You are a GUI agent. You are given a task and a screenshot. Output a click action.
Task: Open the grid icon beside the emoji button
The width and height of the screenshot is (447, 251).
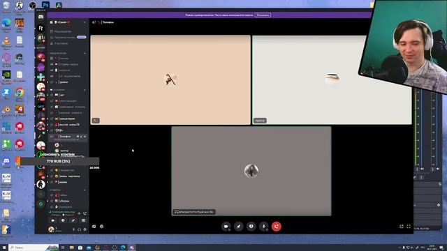pyautogui.click(x=94, y=227)
